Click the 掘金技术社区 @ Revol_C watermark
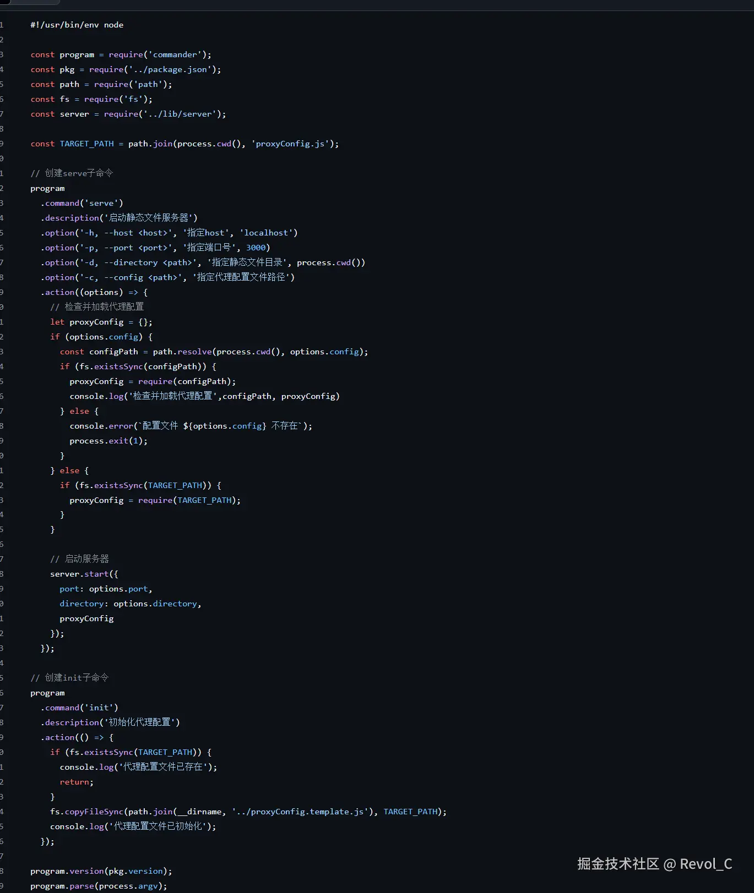Screen dimensions: 754x893 654,864
